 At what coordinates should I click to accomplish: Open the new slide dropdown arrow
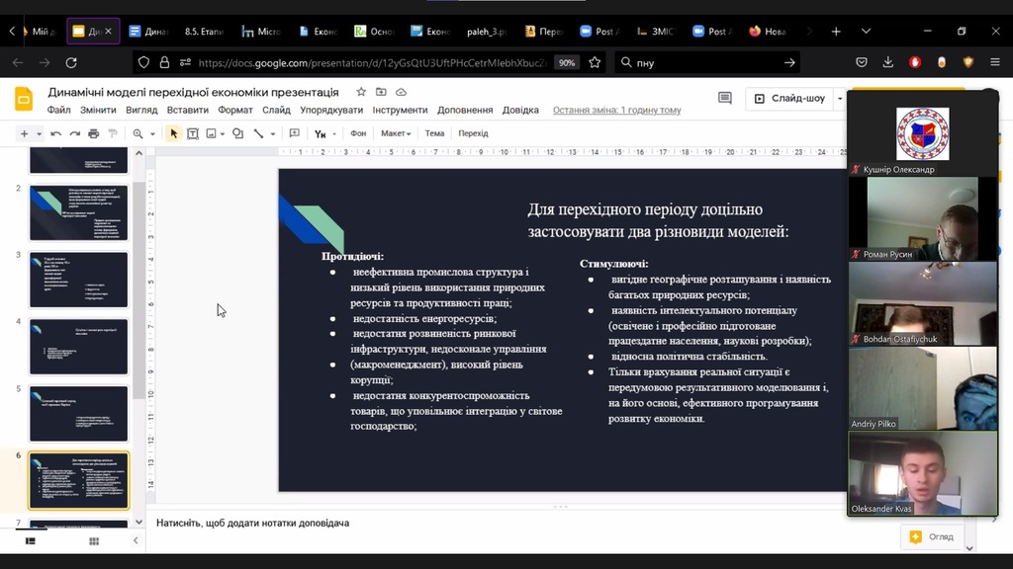(40, 133)
